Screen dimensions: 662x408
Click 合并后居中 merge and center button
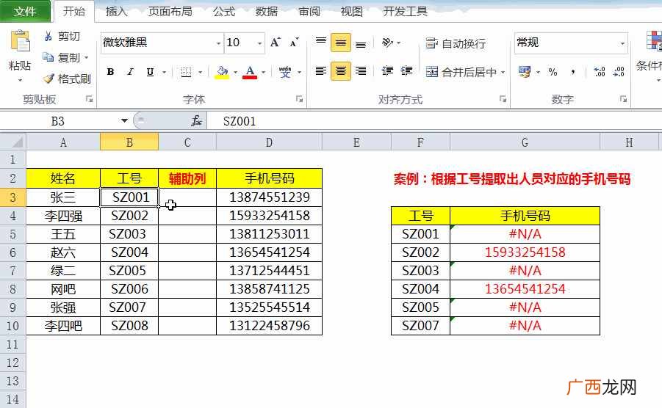(x=461, y=72)
